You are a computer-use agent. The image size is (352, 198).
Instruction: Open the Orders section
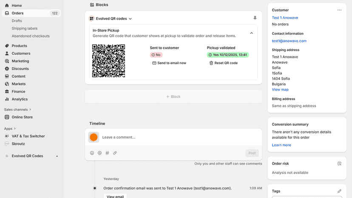pyautogui.click(x=31, y=13)
